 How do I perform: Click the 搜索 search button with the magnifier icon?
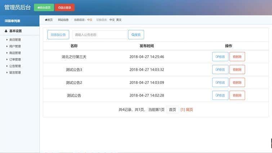(x=136, y=35)
